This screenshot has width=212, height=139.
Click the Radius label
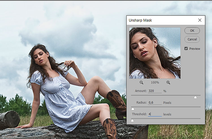(x=141, y=103)
